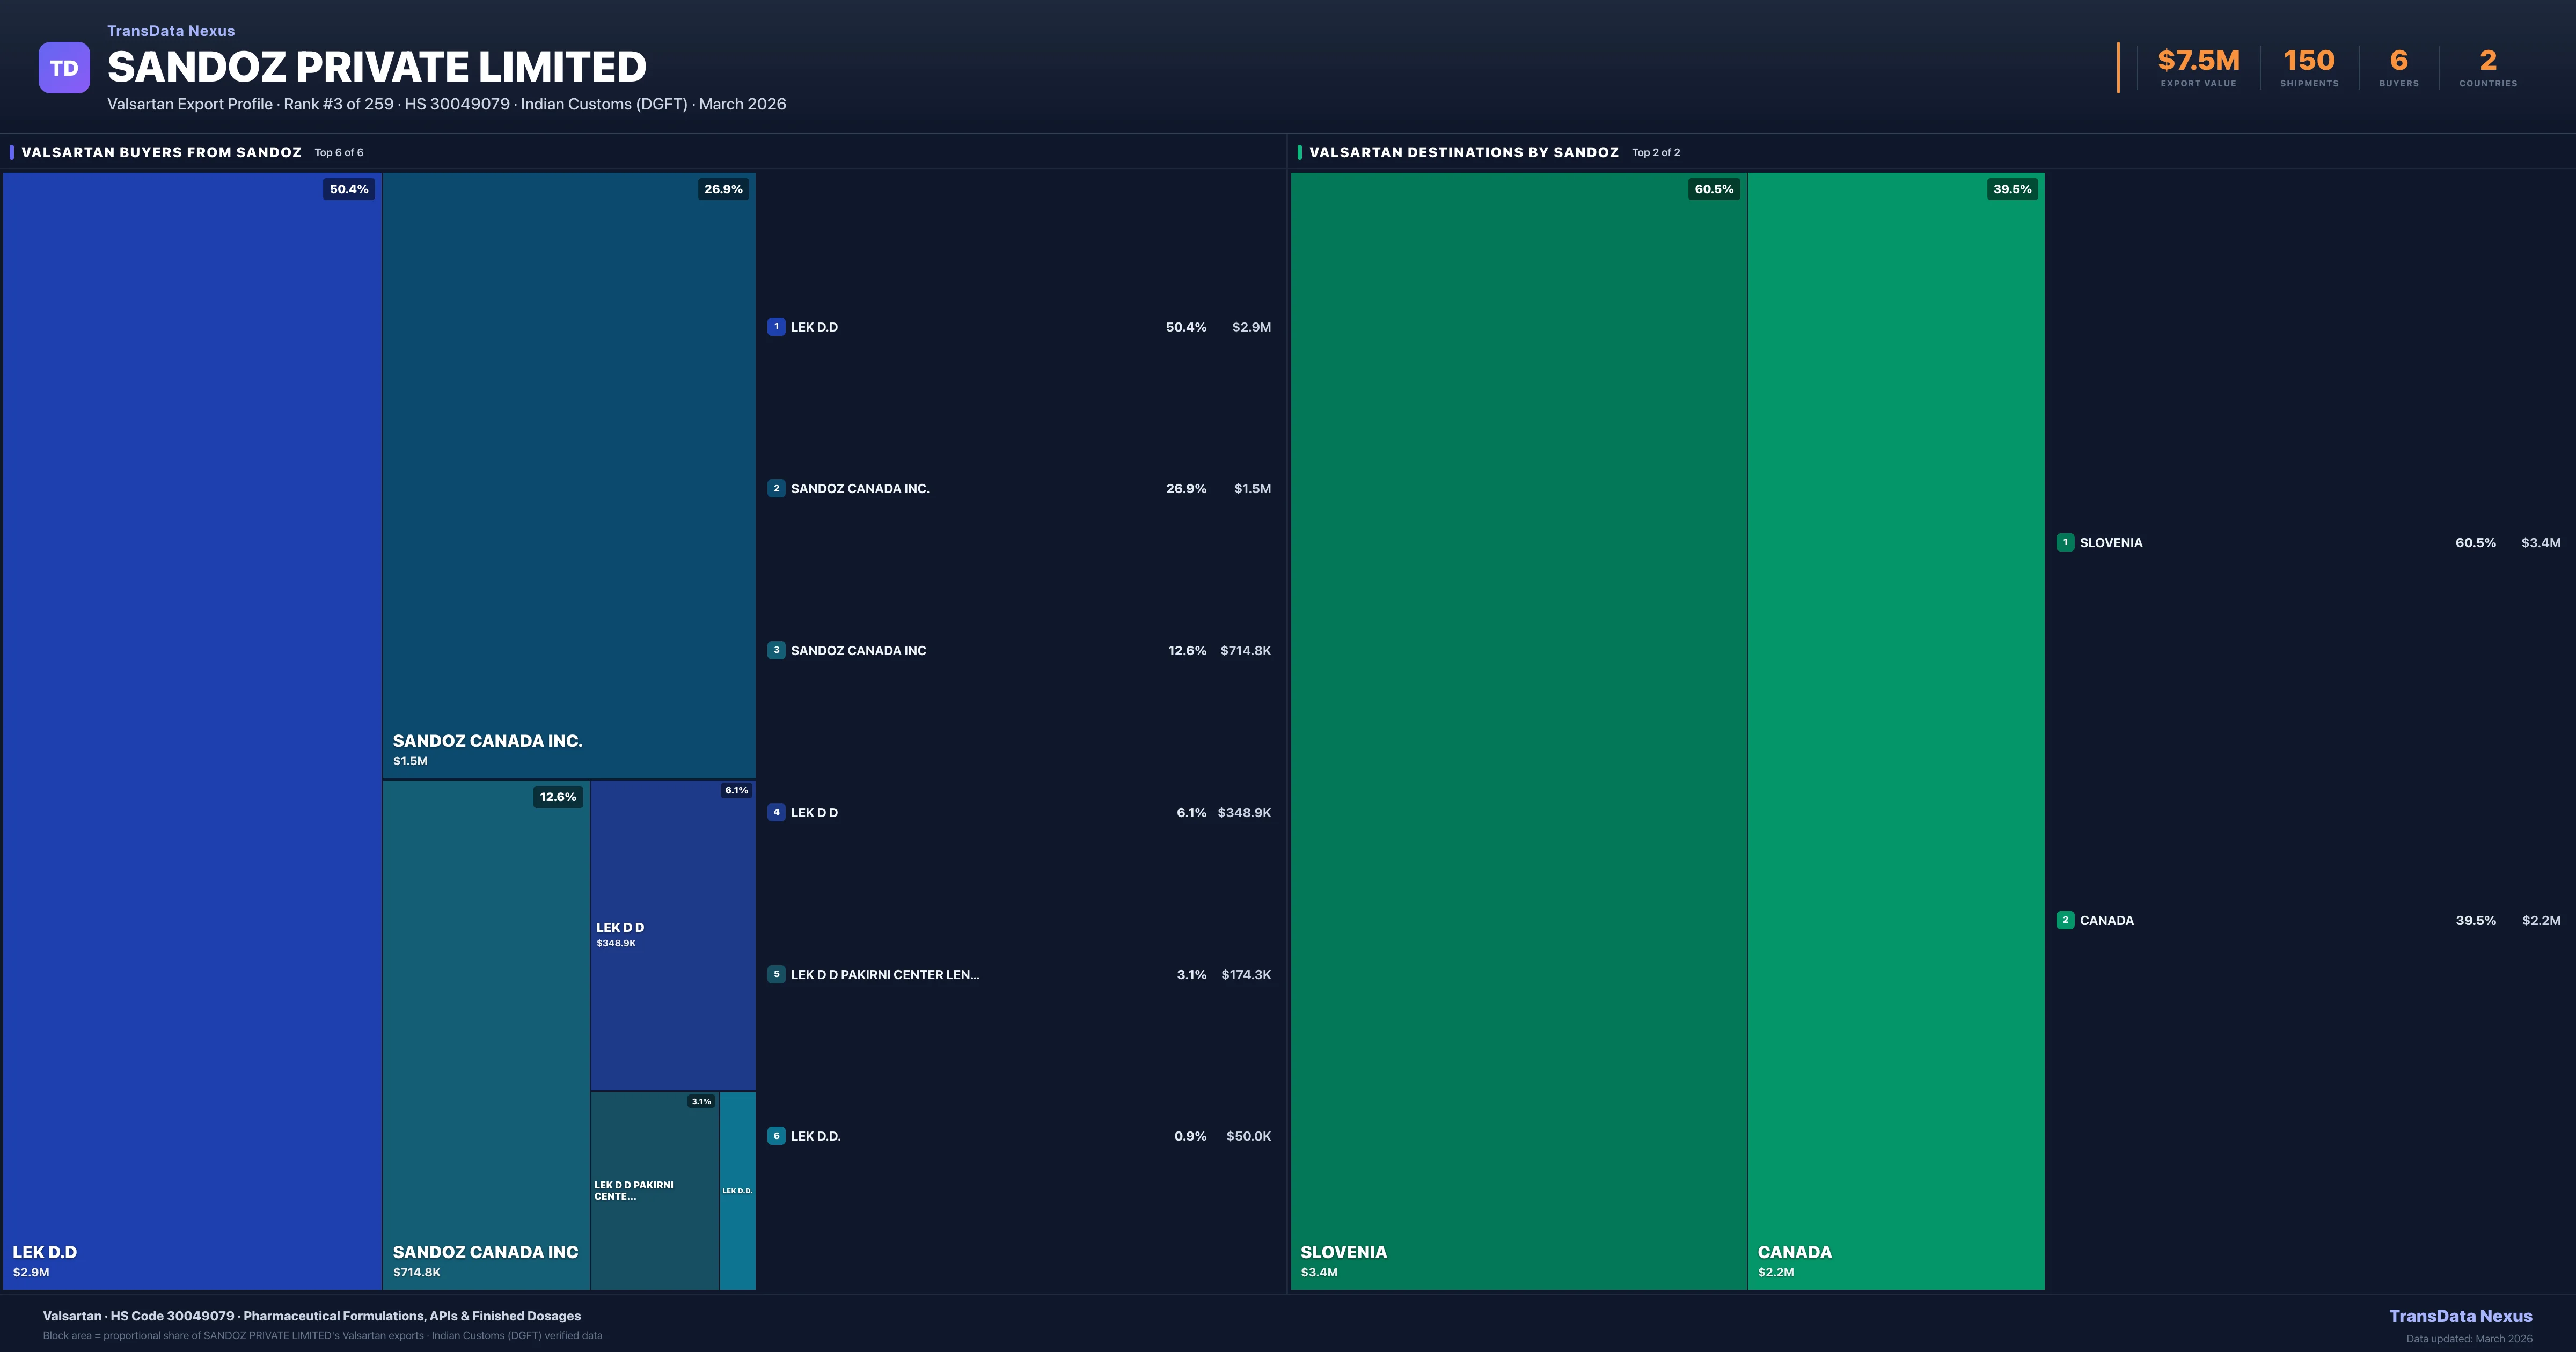Expand the Top 6 of 6 buyers list
This screenshot has height=1352, width=2576.
(x=338, y=152)
